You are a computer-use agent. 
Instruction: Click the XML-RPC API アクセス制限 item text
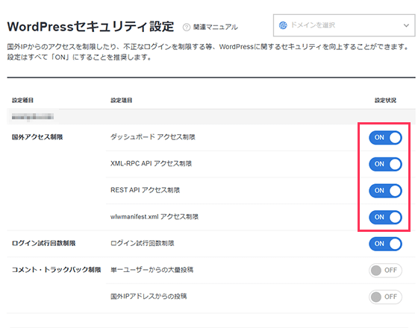(151, 163)
